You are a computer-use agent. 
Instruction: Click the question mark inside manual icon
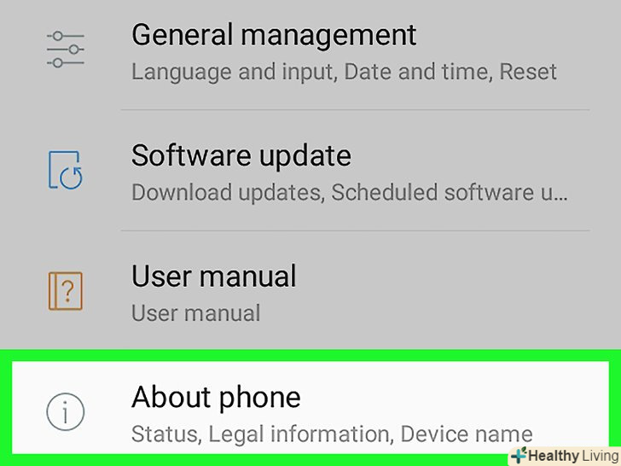click(68, 290)
